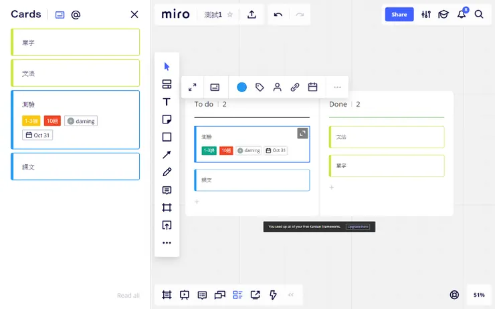This screenshot has height=309, width=495.
Task: Open the blue card color picker
Action: click(x=242, y=87)
